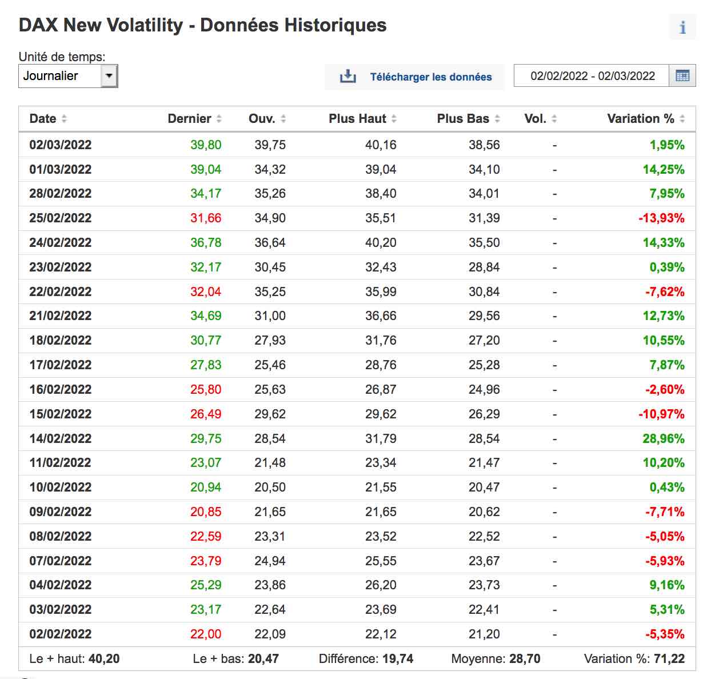Select the 22/02/2022 date cell
The width and height of the screenshot is (711, 679).
click(x=61, y=292)
